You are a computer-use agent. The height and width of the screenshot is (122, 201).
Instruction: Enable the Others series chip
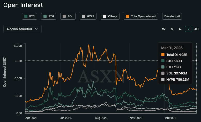click(x=110, y=16)
